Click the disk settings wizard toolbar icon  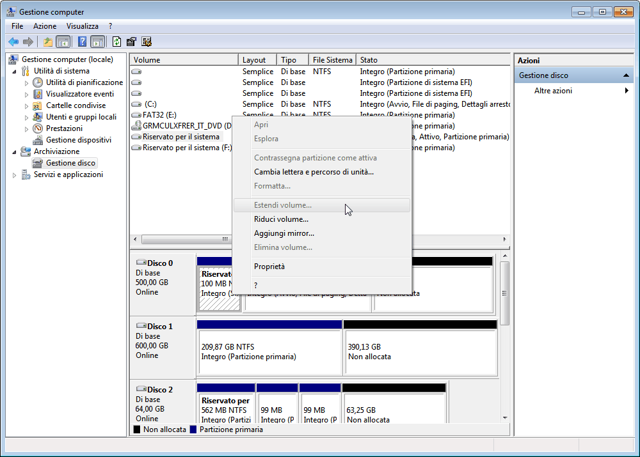coord(147,42)
